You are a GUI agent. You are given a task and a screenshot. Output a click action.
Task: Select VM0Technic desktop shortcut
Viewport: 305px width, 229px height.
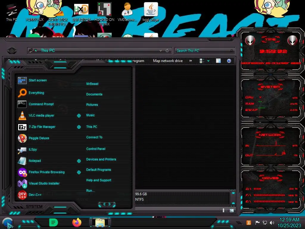pyautogui.click(x=127, y=13)
